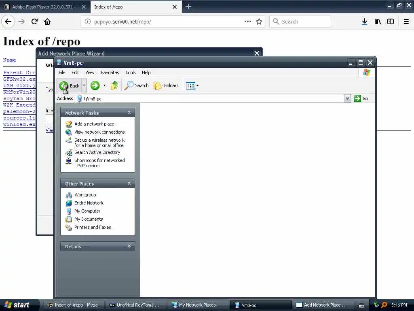This screenshot has width=414, height=311.
Task: Expand the Details panel
Action: (129, 246)
